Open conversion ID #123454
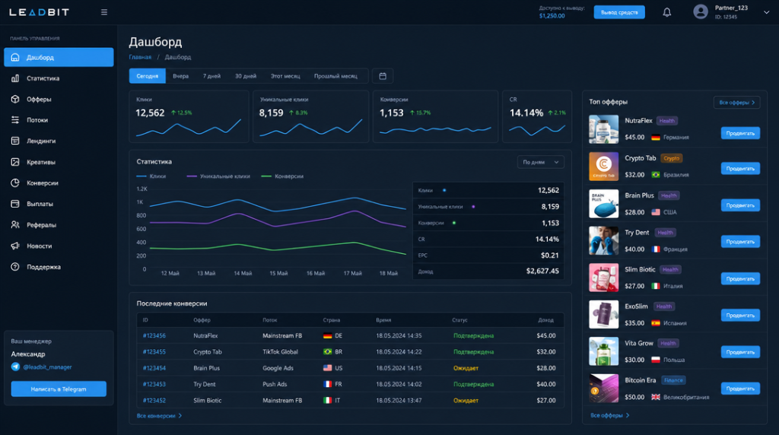The width and height of the screenshot is (779, 435). 154,368
